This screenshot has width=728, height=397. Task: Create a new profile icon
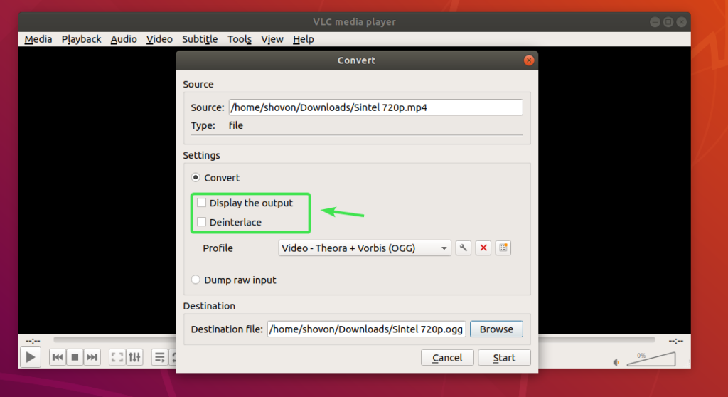(503, 248)
